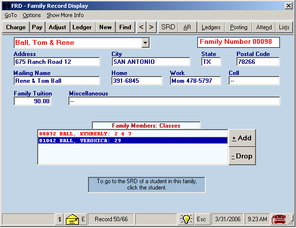This screenshot has width=296, height=228.
Task: Click the - Drop button
Action: 242,156
